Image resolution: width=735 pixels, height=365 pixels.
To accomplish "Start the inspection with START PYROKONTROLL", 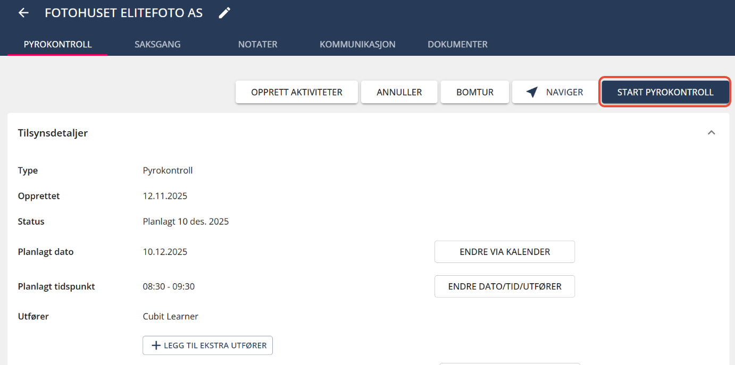I will tap(665, 92).
